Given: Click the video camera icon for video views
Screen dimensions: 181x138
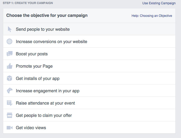Looking at the screenshot, I should 10,128.
